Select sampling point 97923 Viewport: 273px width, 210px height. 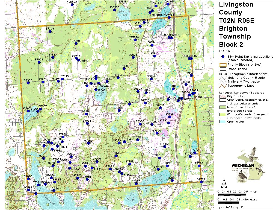tap(124, 69)
